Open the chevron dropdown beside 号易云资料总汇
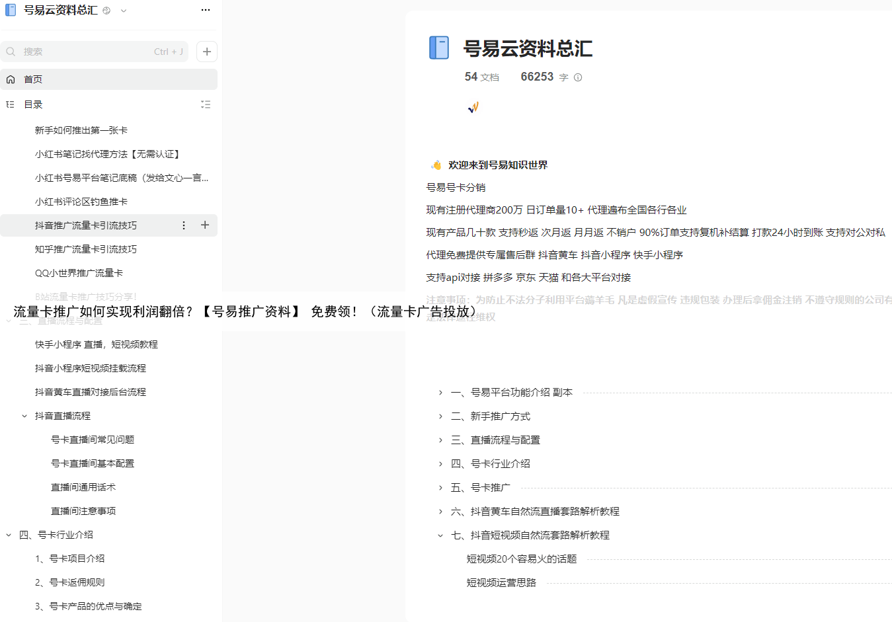The height and width of the screenshot is (622, 892). (x=123, y=10)
